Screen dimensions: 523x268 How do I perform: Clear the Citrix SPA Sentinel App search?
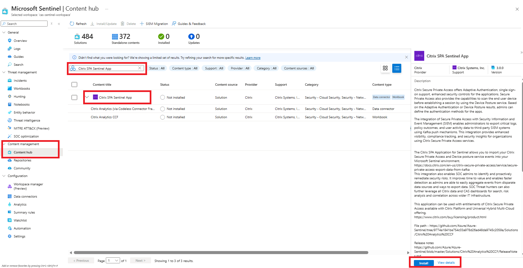140,68
